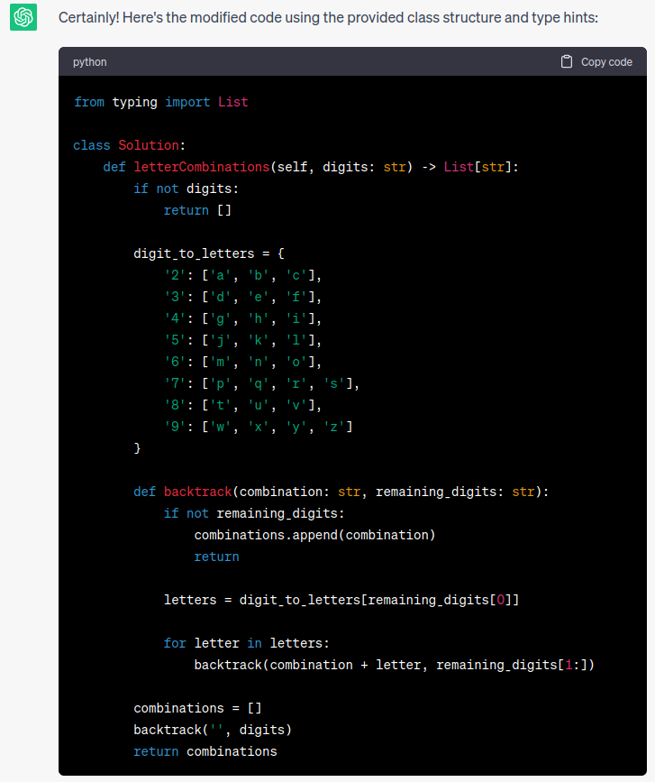Click the final 'return combinations' line

point(205,751)
